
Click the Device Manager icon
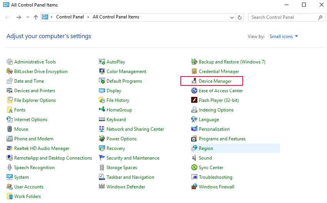(194, 81)
